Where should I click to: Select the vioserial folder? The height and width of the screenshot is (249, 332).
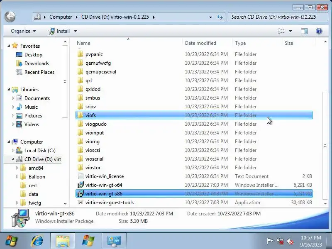(x=95, y=159)
